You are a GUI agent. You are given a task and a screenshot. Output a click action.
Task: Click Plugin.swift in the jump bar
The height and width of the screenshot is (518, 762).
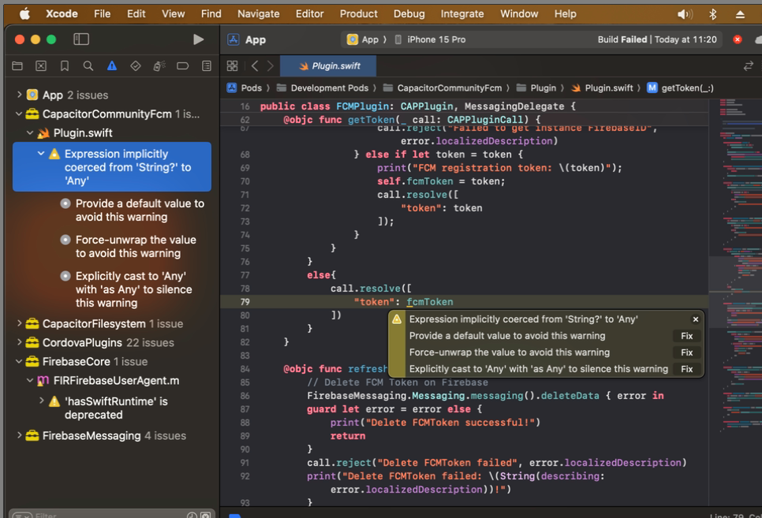[602, 88]
